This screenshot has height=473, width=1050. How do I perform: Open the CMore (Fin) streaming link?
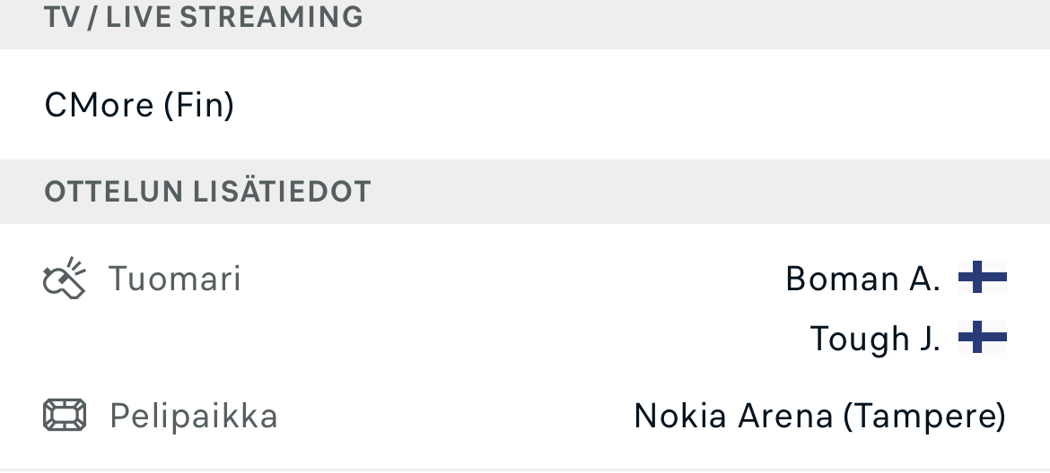[x=139, y=105]
